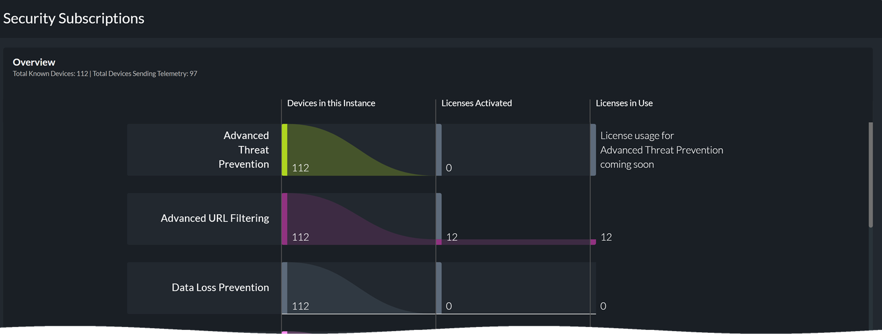Click the Devices in this Instance column header

[331, 103]
